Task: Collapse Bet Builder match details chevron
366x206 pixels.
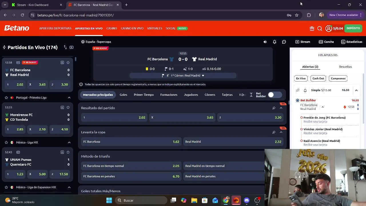Action: (323, 107)
